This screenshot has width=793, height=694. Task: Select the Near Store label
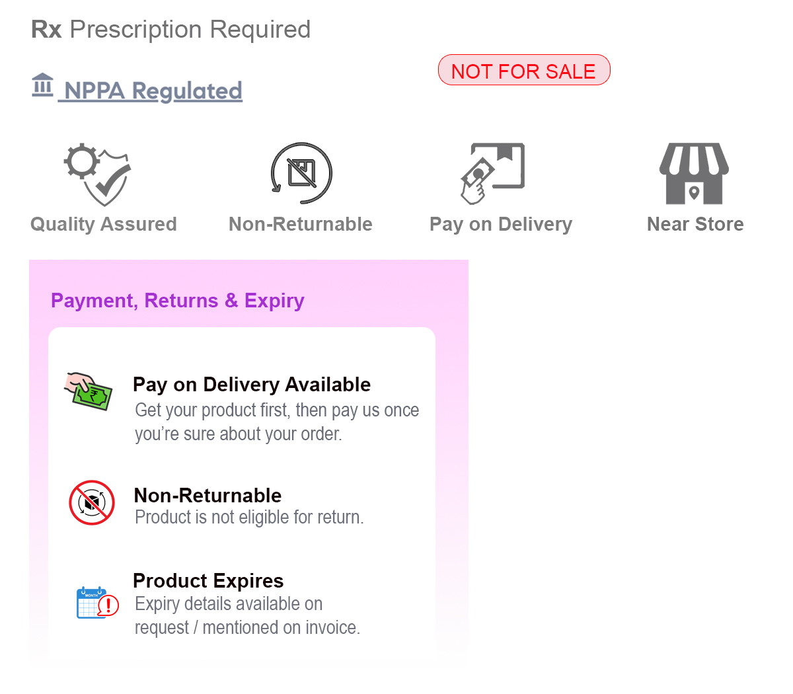[695, 224]
